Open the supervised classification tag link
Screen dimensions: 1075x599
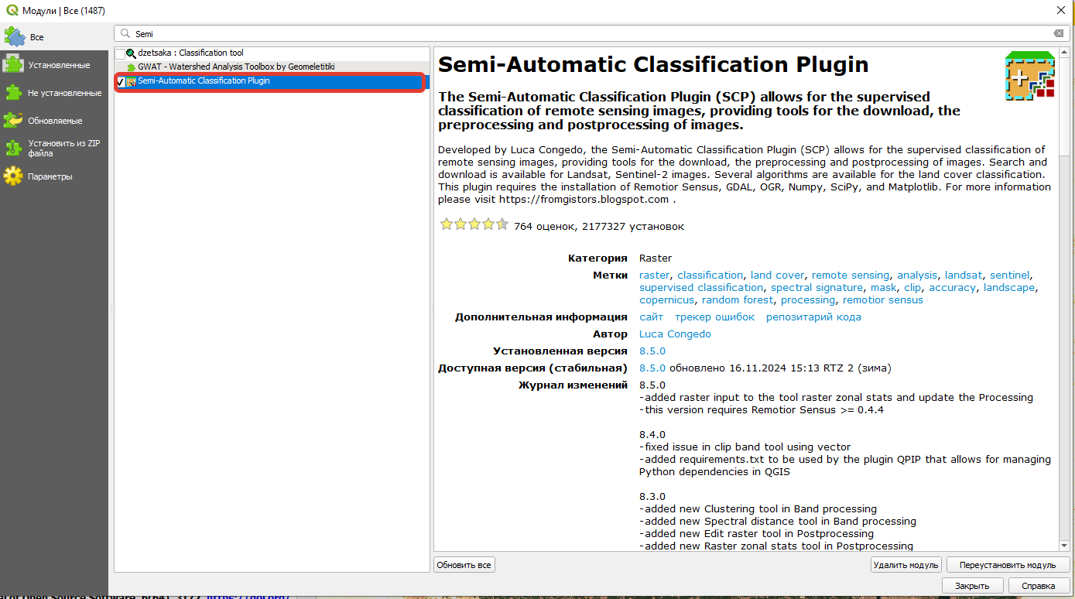(x=701, y=287)
